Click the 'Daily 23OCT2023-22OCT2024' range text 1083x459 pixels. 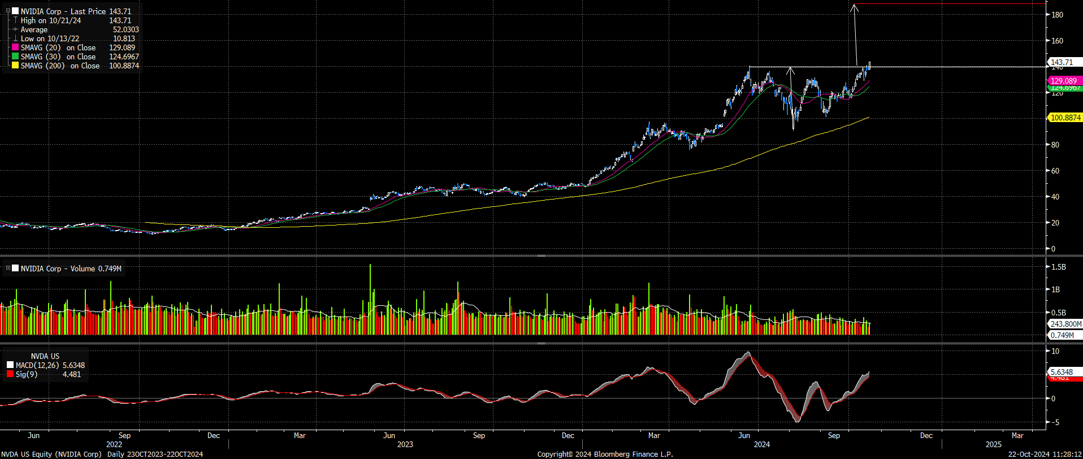point(155,454)
